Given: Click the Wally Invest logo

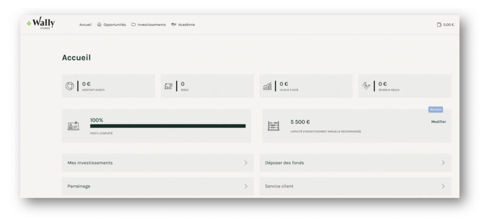Looking at the screenshot, I should pos(41,23).
